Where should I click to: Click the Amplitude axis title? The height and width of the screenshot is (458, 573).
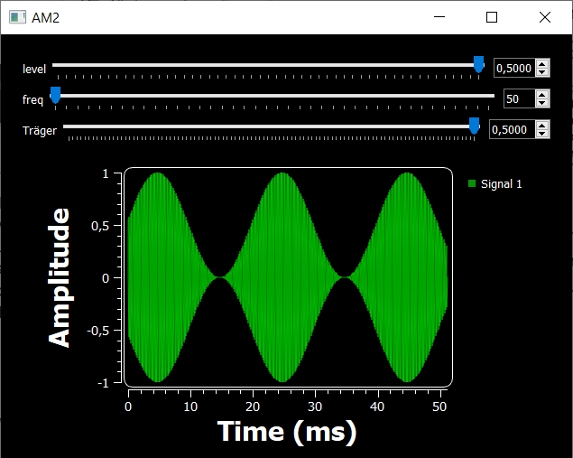60,277
